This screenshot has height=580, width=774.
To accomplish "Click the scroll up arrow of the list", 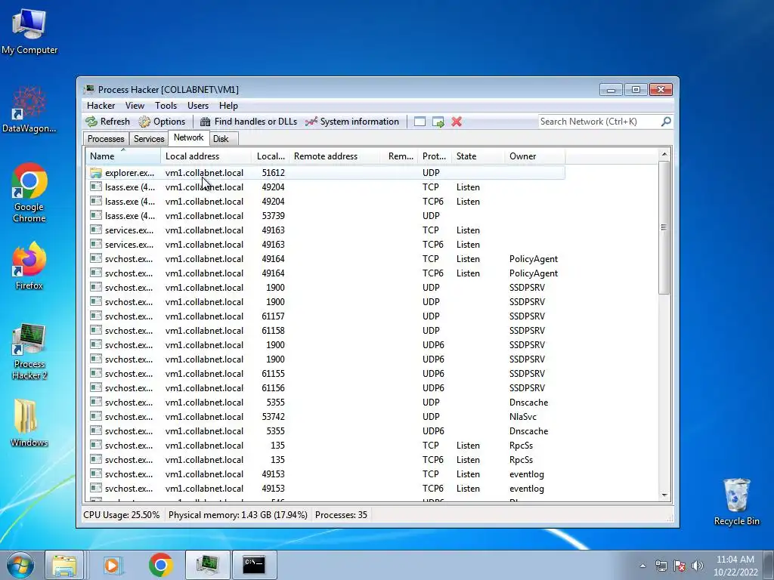I will [664, 154].
